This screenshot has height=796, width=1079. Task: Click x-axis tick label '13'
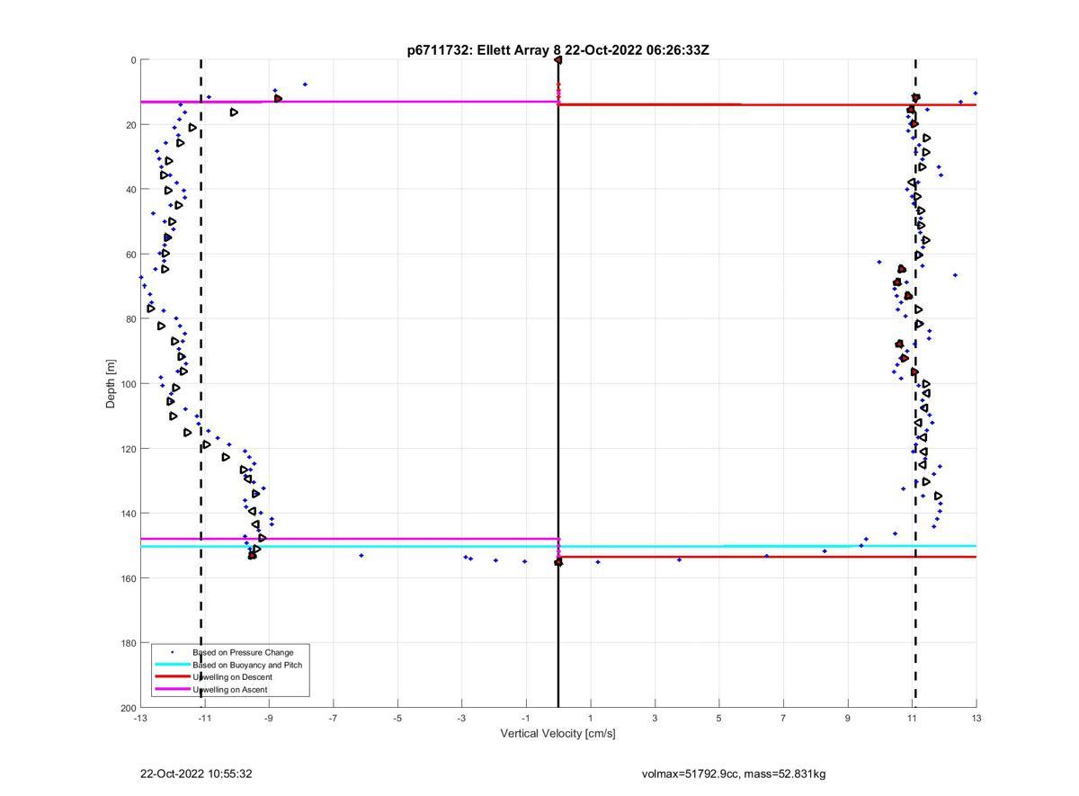976,719
